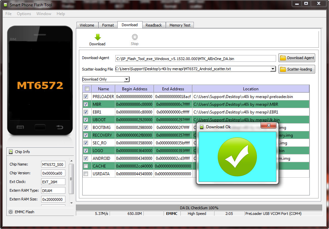
Task: Click the End Address column header
Action: 173,89
